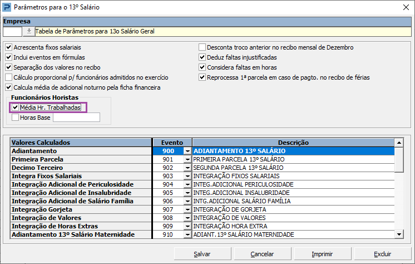
Task: Enable the Horas Base checkbox
Action: (16, 118)
